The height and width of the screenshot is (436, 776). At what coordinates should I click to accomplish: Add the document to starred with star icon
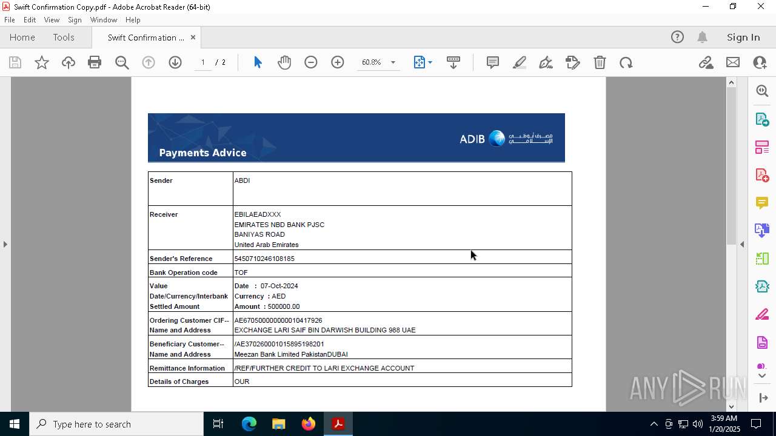42,62
